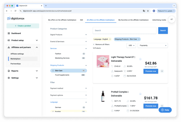Expand the Reports sidebar menu

[37, 71]
